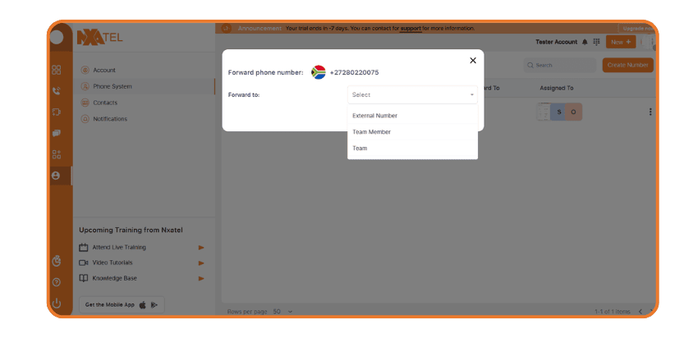Close the forward phone number dialog
This screenshot has height=338, width=693.
tap(473, 60)
